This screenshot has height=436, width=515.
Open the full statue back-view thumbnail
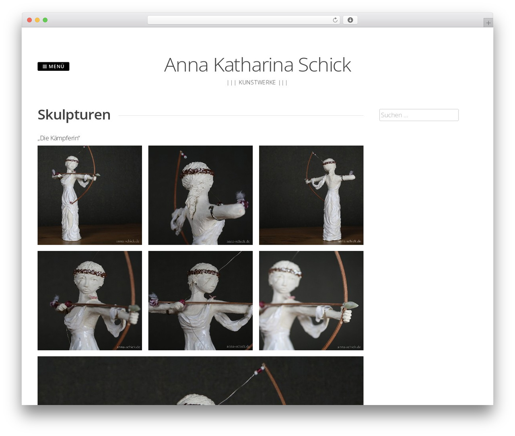coord(311,195)
